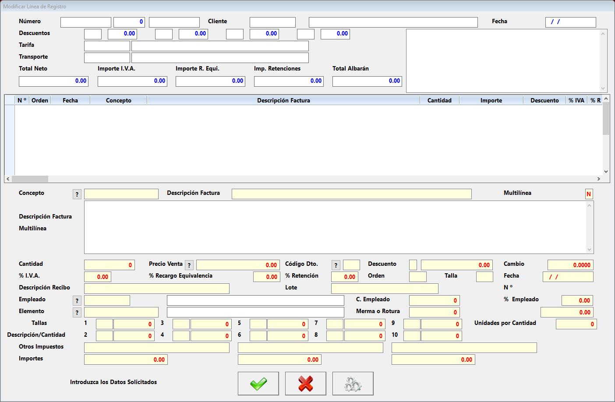Screen dimensions: 615x402
Task: Click the Importe column header
Action: tap(491, 100)
